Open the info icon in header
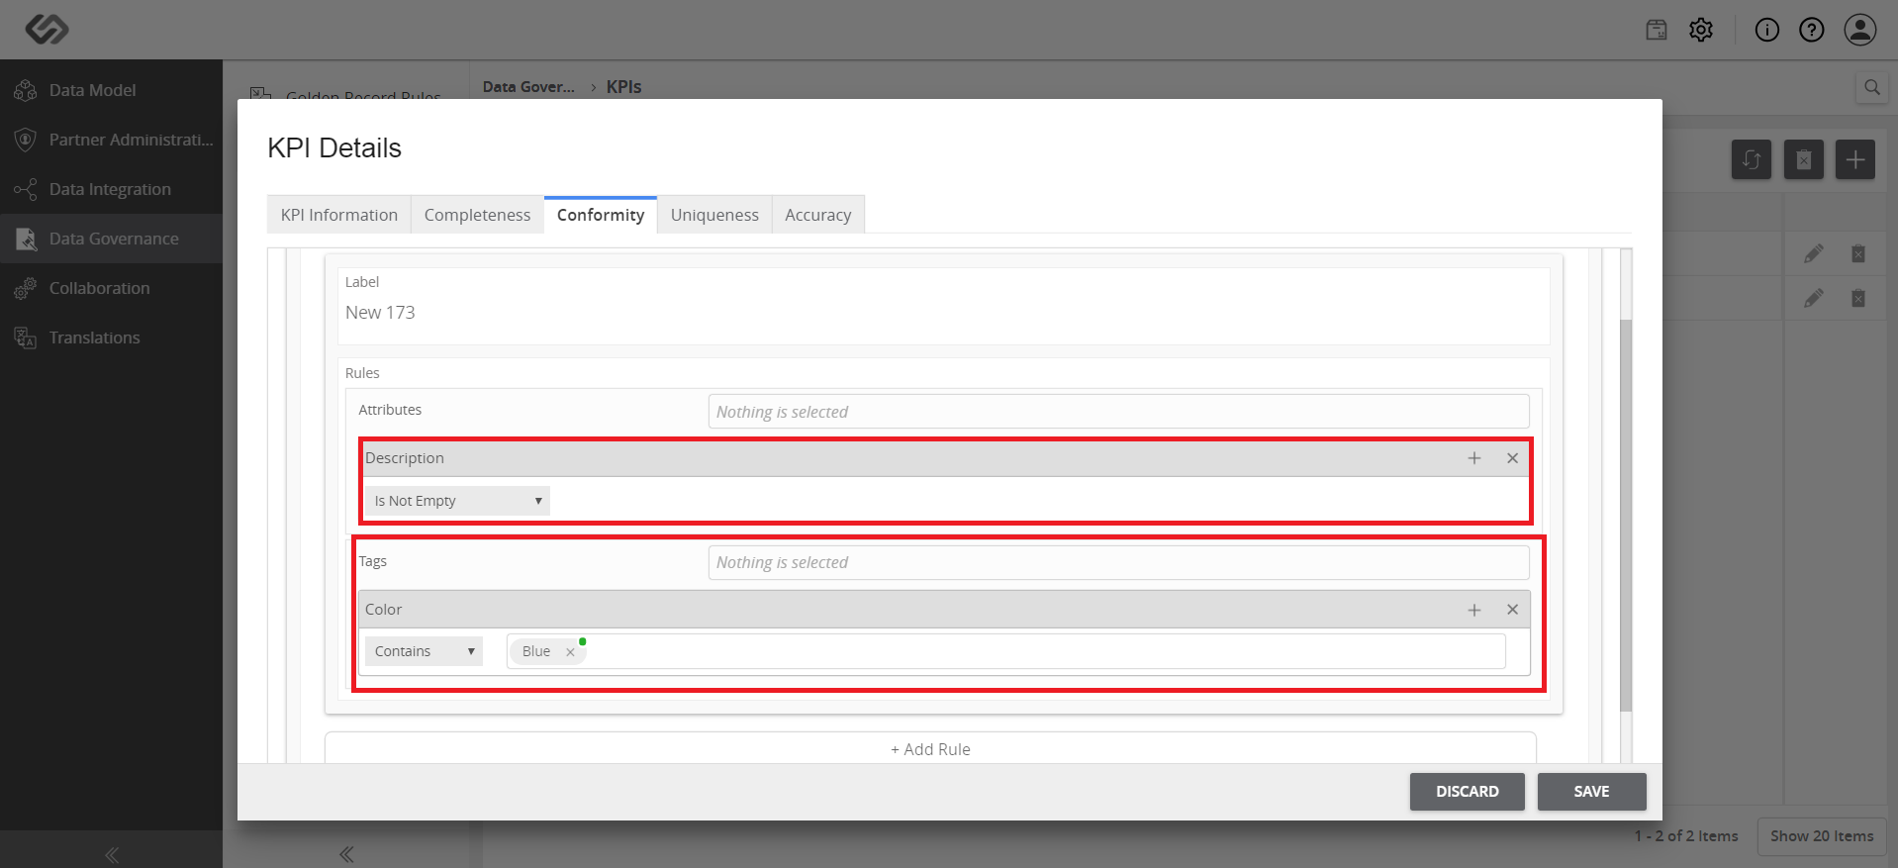 click(x=1767, y=30)
